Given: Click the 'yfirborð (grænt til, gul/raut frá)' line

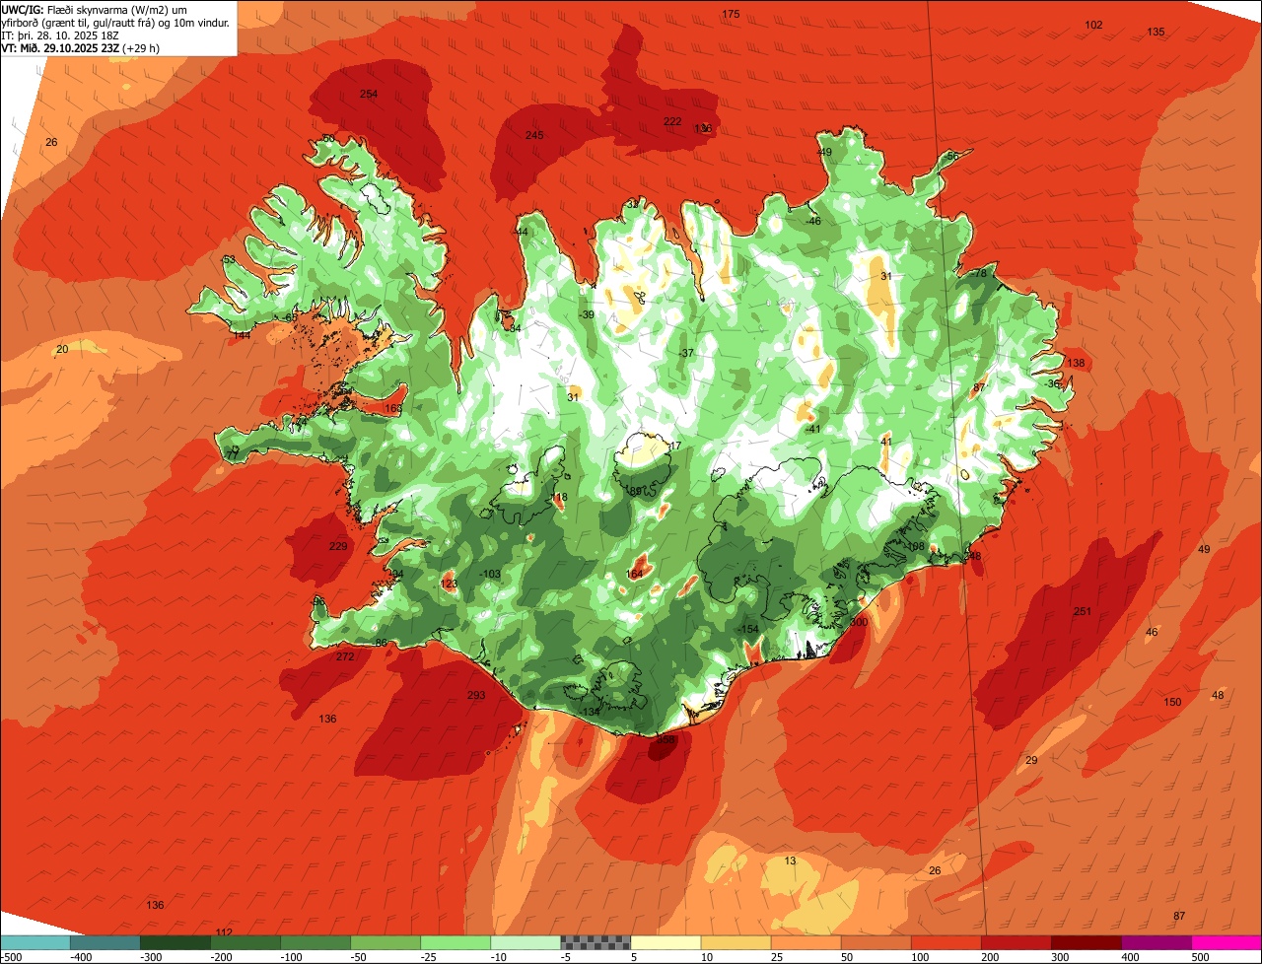Looking at the screenshot, I should (115, 22).
